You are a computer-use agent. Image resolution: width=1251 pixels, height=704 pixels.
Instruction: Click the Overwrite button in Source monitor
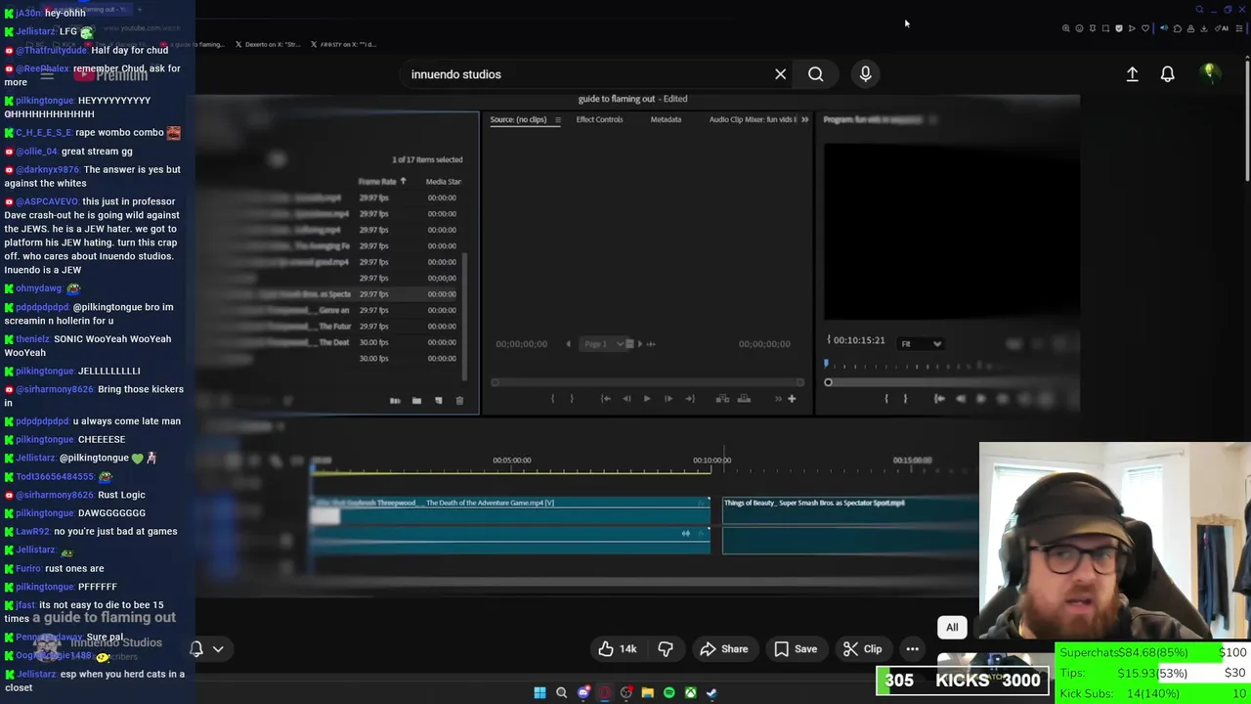pos(744,398)
